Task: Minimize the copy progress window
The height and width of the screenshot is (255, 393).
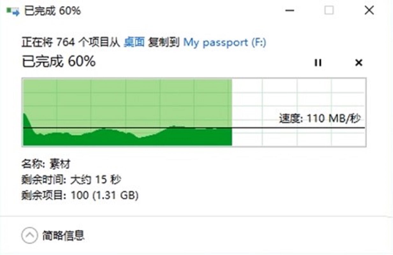Action: (x=290, y=11)
